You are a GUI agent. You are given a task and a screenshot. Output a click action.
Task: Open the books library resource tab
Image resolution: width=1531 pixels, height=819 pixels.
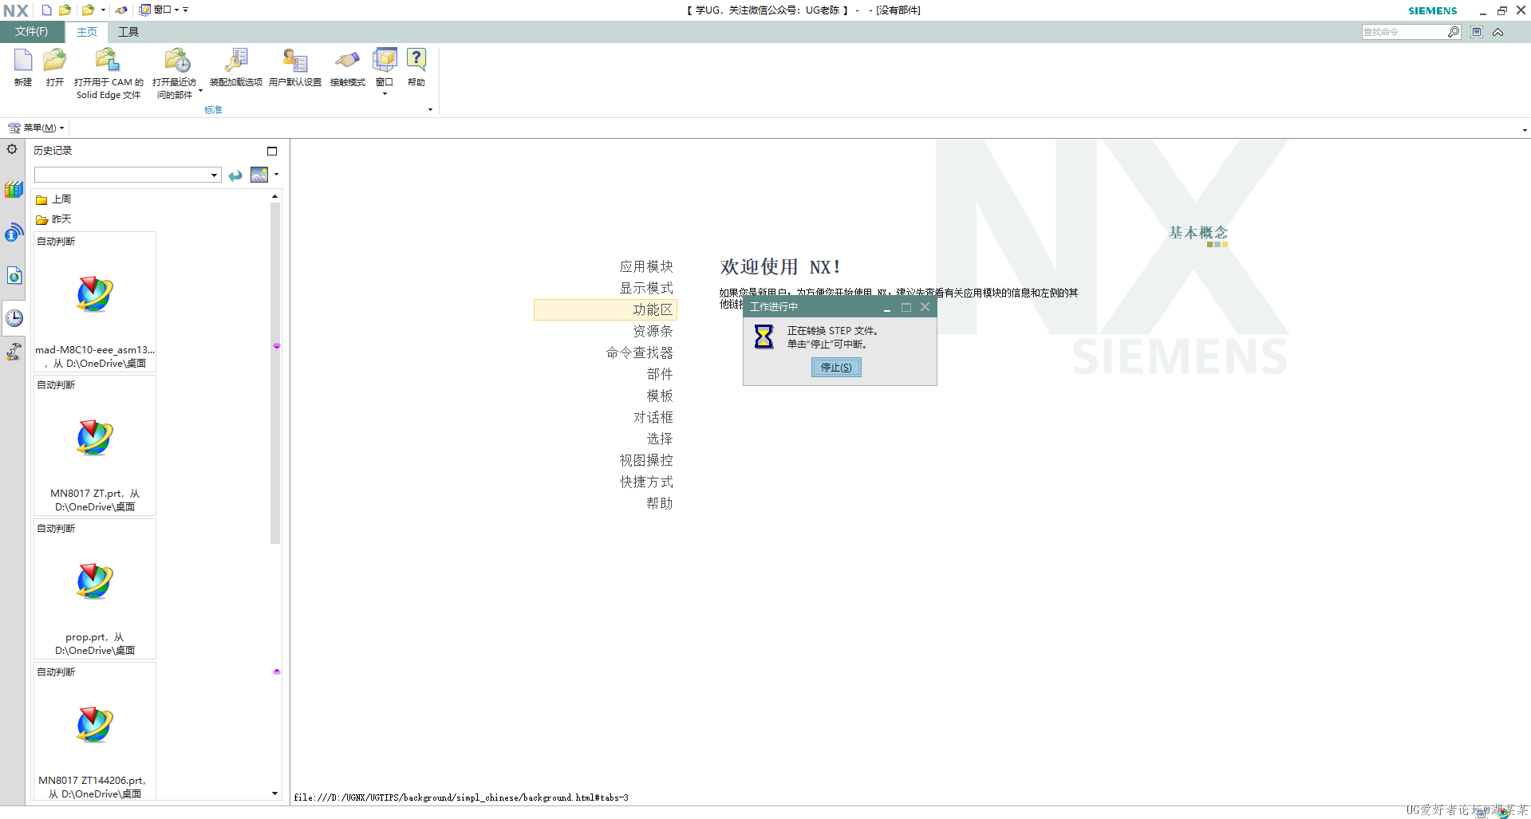(14, 190)
